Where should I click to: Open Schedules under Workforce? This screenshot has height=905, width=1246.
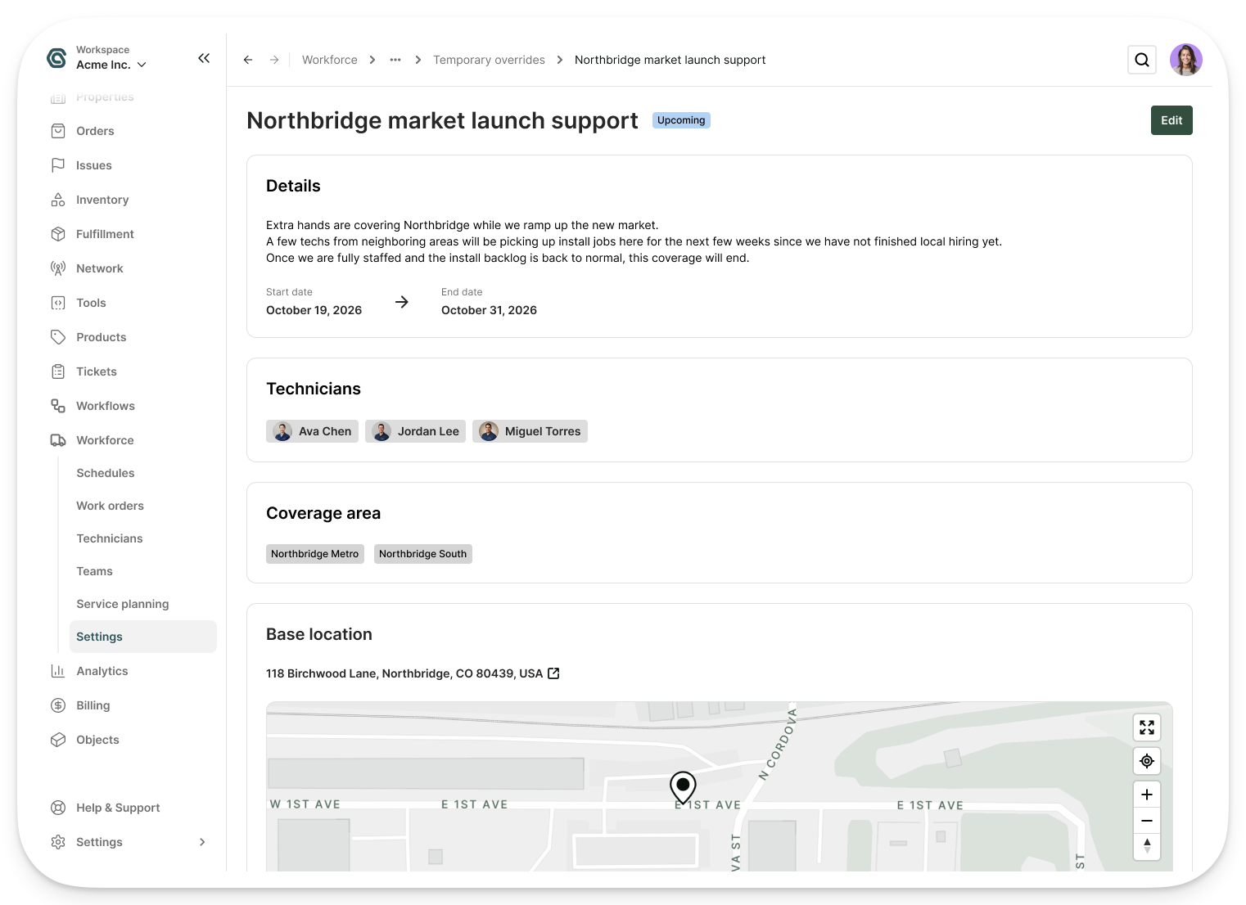point(106,473)
